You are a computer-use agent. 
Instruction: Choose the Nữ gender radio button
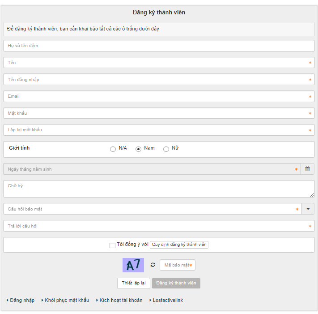tap(166, 149)
